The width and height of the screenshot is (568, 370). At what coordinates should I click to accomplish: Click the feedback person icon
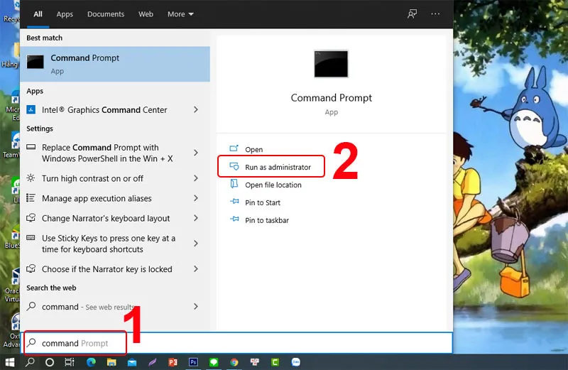(412, 14)
